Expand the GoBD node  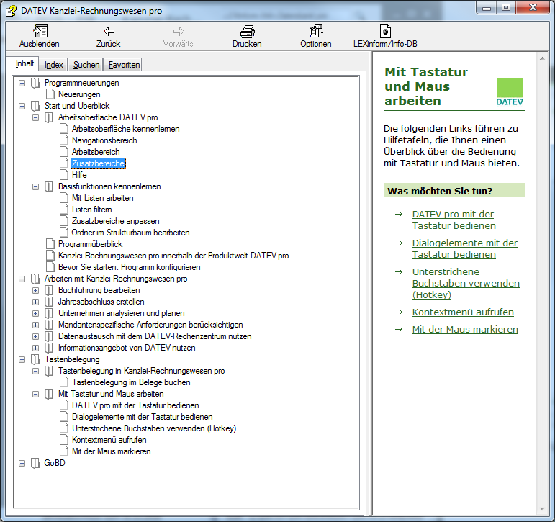click(x=22, y=463)
